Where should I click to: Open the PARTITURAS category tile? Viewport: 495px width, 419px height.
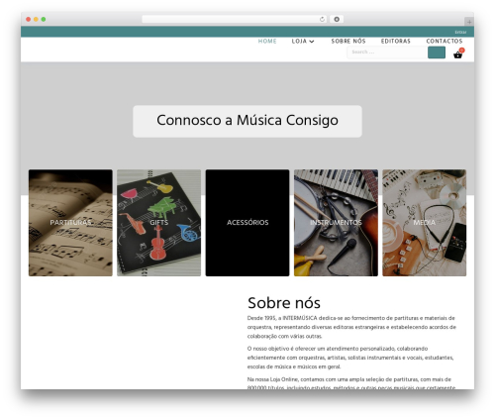(70, 223)
